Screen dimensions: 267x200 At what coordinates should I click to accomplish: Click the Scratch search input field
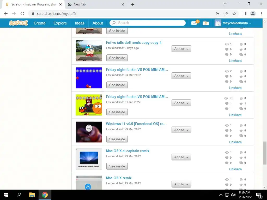tap(151, 23)
